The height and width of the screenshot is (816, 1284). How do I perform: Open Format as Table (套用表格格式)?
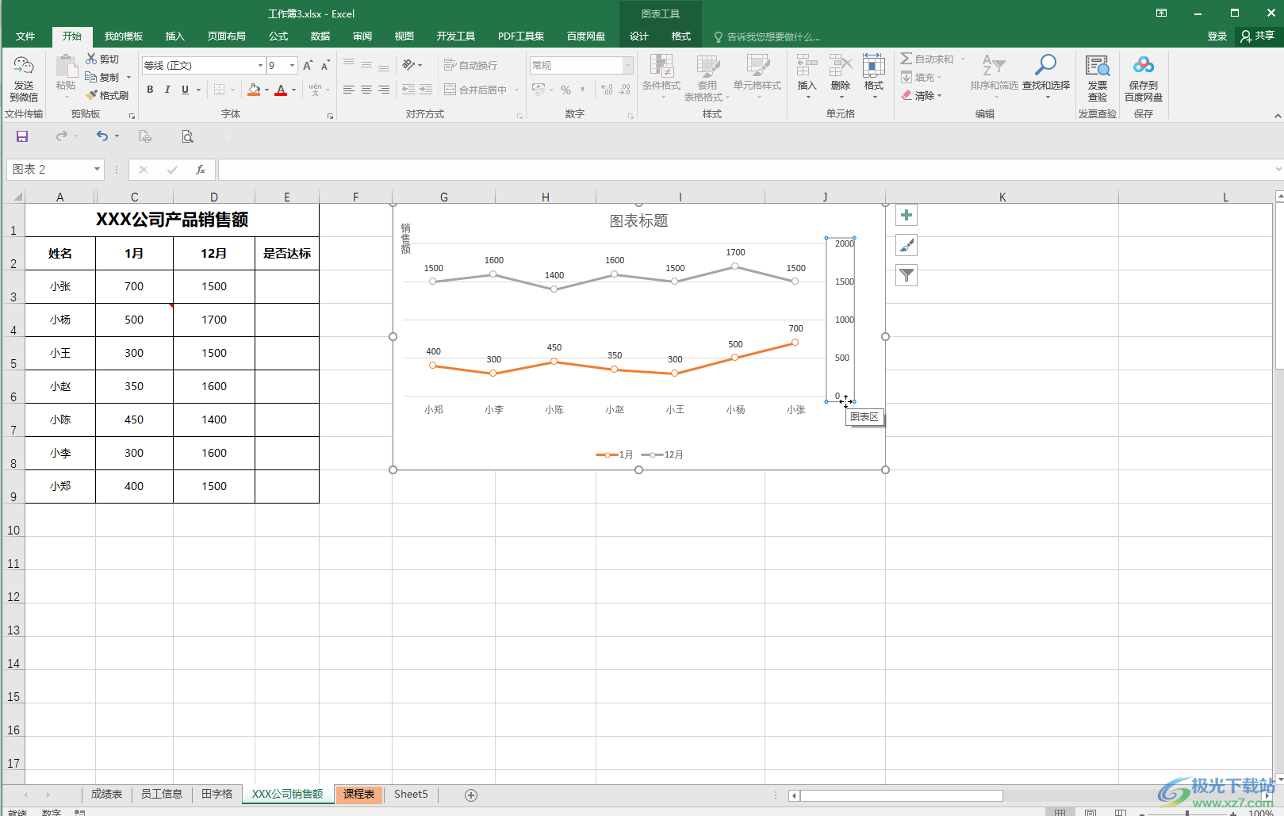tap(707, 77)
